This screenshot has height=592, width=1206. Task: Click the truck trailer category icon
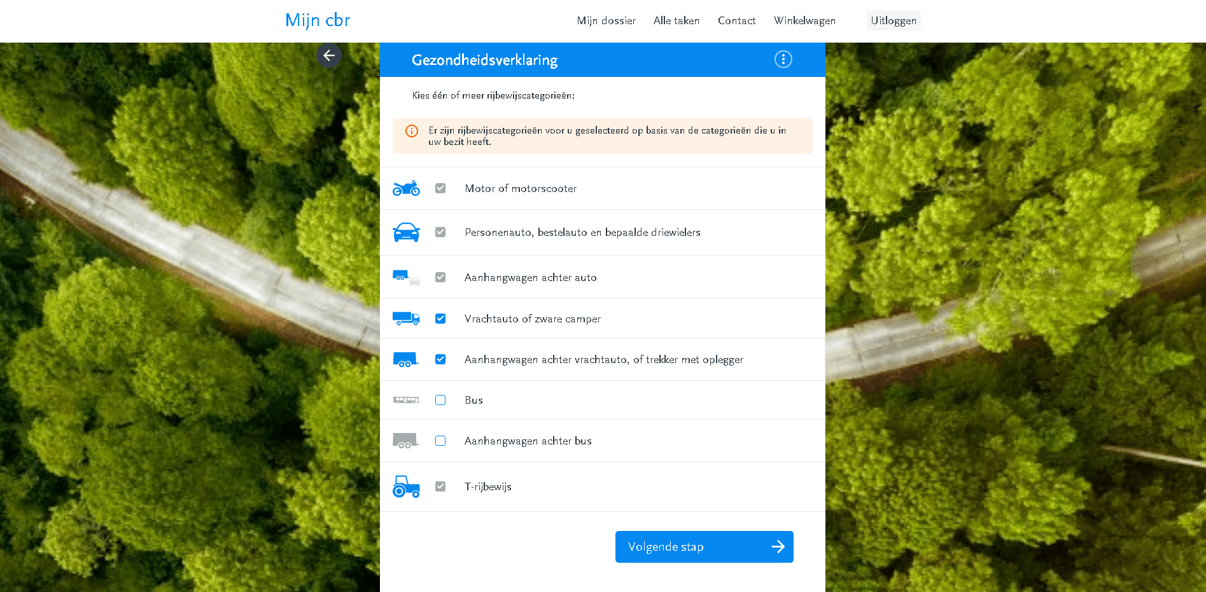[406, 359]
